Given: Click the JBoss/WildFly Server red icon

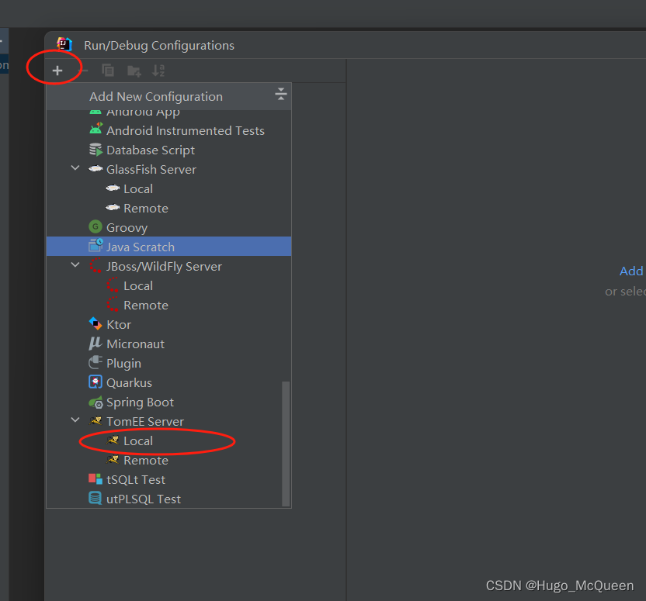Looking at the screenshot, I should pyautogui.click(x=96, y=265).
